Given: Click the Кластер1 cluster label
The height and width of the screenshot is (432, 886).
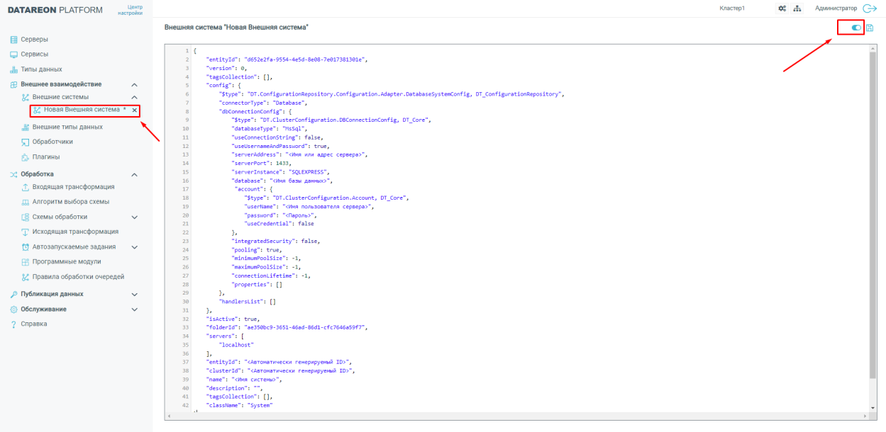Looking at the screenshot, I should [732, 8].
